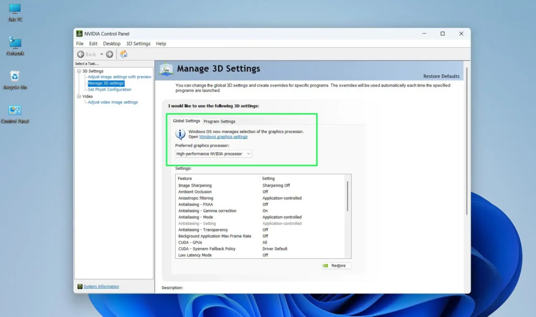Collapse the 3D Settings tree node
This screenshot has width=536, height=317.
(x=80, y=71)
